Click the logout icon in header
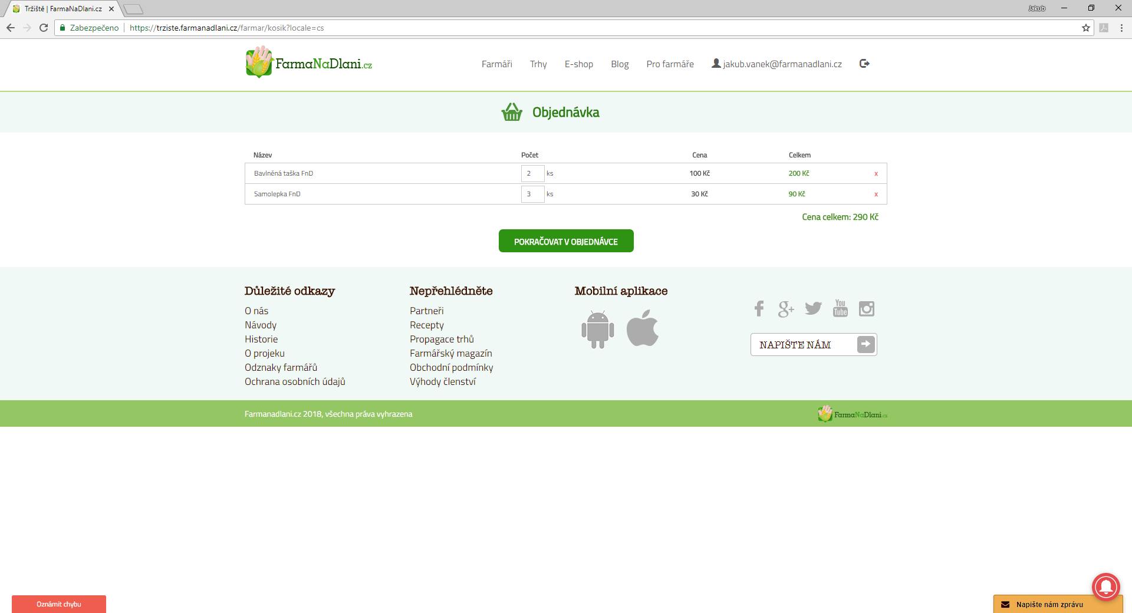1132x613 pixels. click(x=864, y=64)
